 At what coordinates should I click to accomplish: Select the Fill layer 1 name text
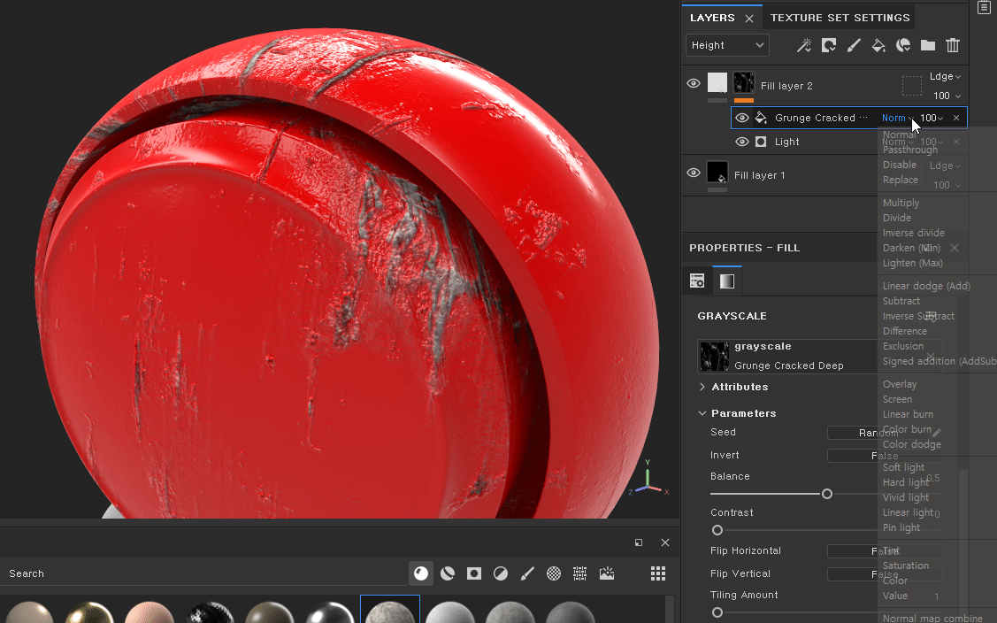tap(759, 175)
